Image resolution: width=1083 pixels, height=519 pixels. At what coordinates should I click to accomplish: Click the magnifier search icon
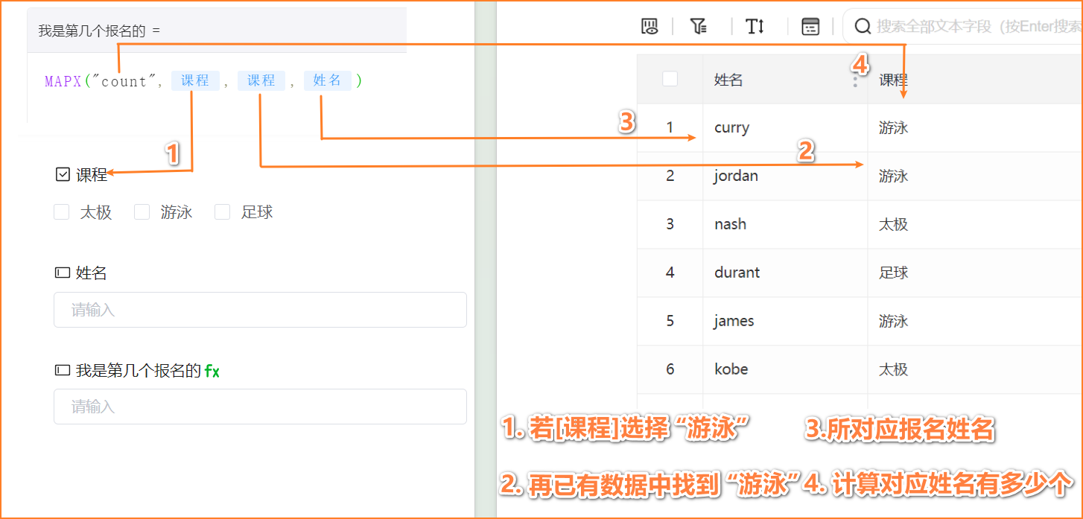point(863,27)
